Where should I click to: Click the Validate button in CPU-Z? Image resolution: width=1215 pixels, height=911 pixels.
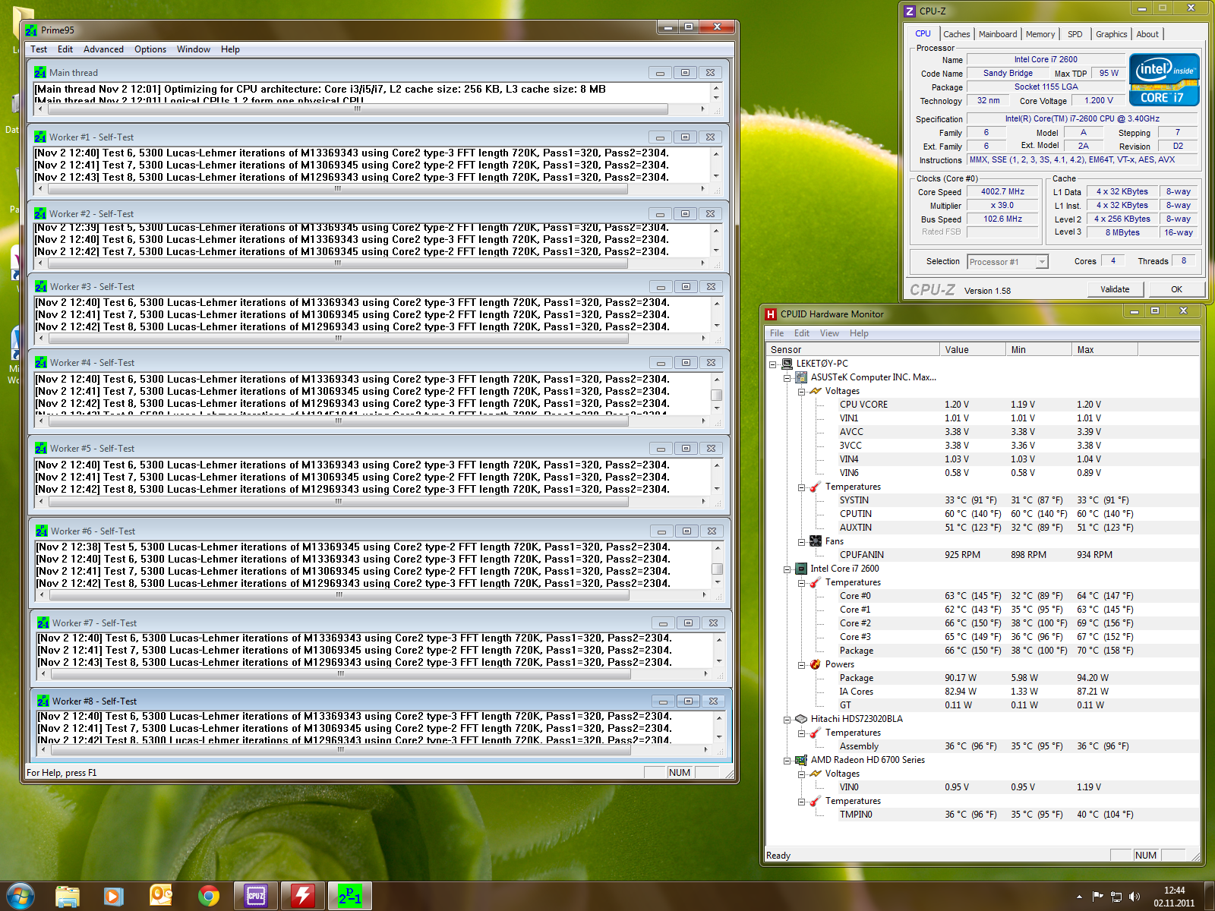tap(1115, 289)
